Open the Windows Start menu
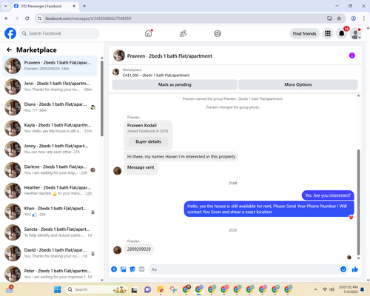The image size is (370, 296). [58, 289]
